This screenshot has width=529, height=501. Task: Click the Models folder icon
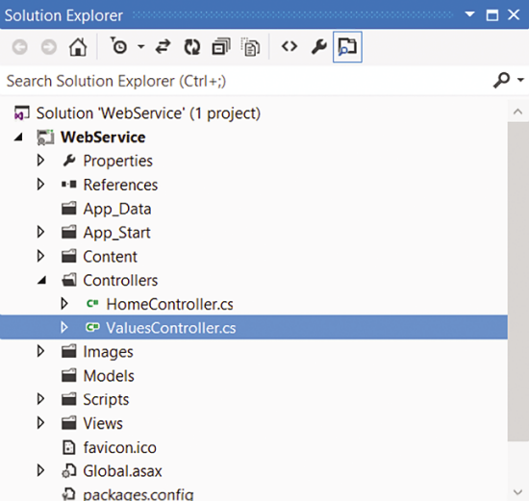coord(69,375)
